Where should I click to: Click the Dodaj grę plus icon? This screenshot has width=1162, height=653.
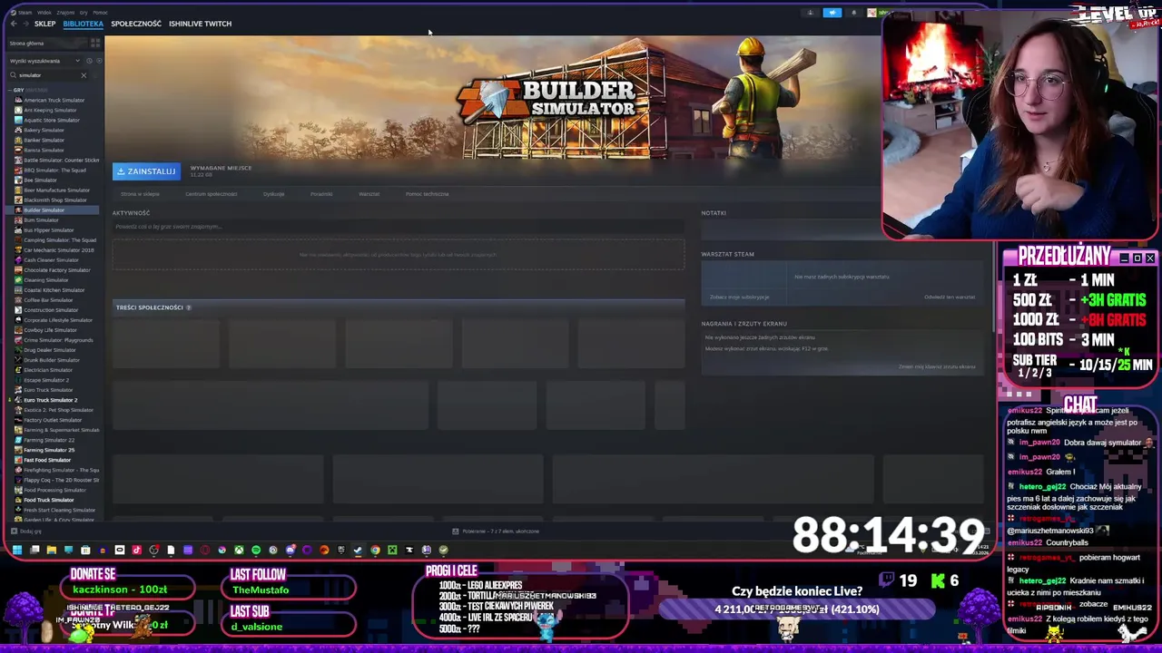click(13, 531)
